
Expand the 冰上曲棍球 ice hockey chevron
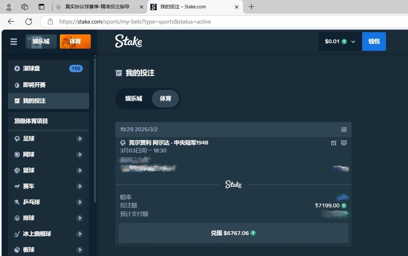click(x=80, y=234)
